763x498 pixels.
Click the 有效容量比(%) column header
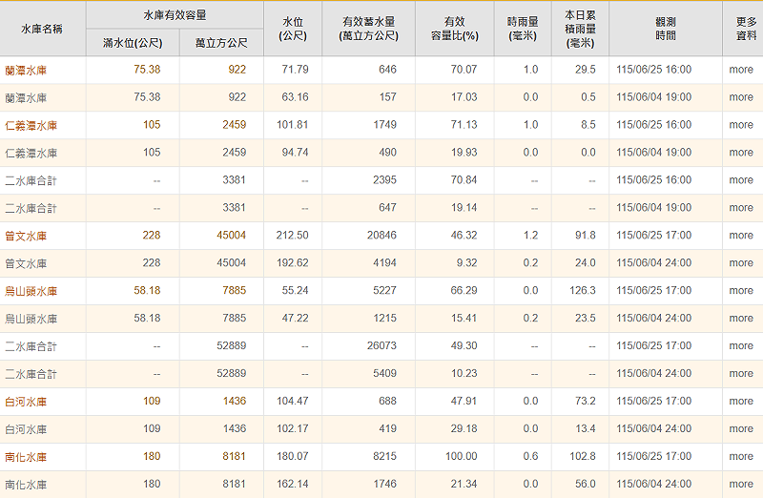point(455,29)
